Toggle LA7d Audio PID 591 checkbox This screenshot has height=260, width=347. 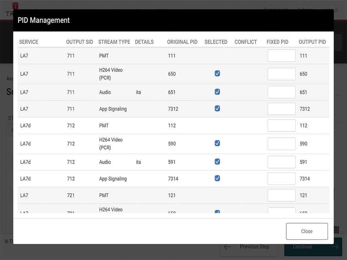(x=217, y=161)
